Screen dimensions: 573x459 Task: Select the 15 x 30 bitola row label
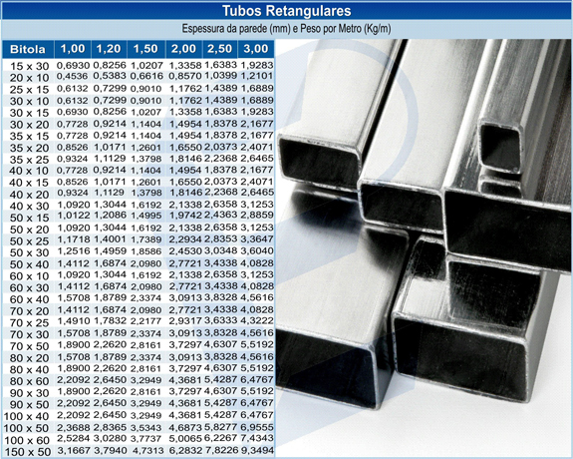29,66
